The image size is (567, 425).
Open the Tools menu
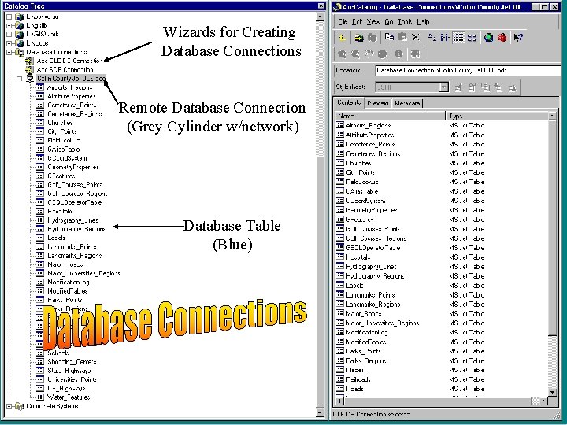405,22
